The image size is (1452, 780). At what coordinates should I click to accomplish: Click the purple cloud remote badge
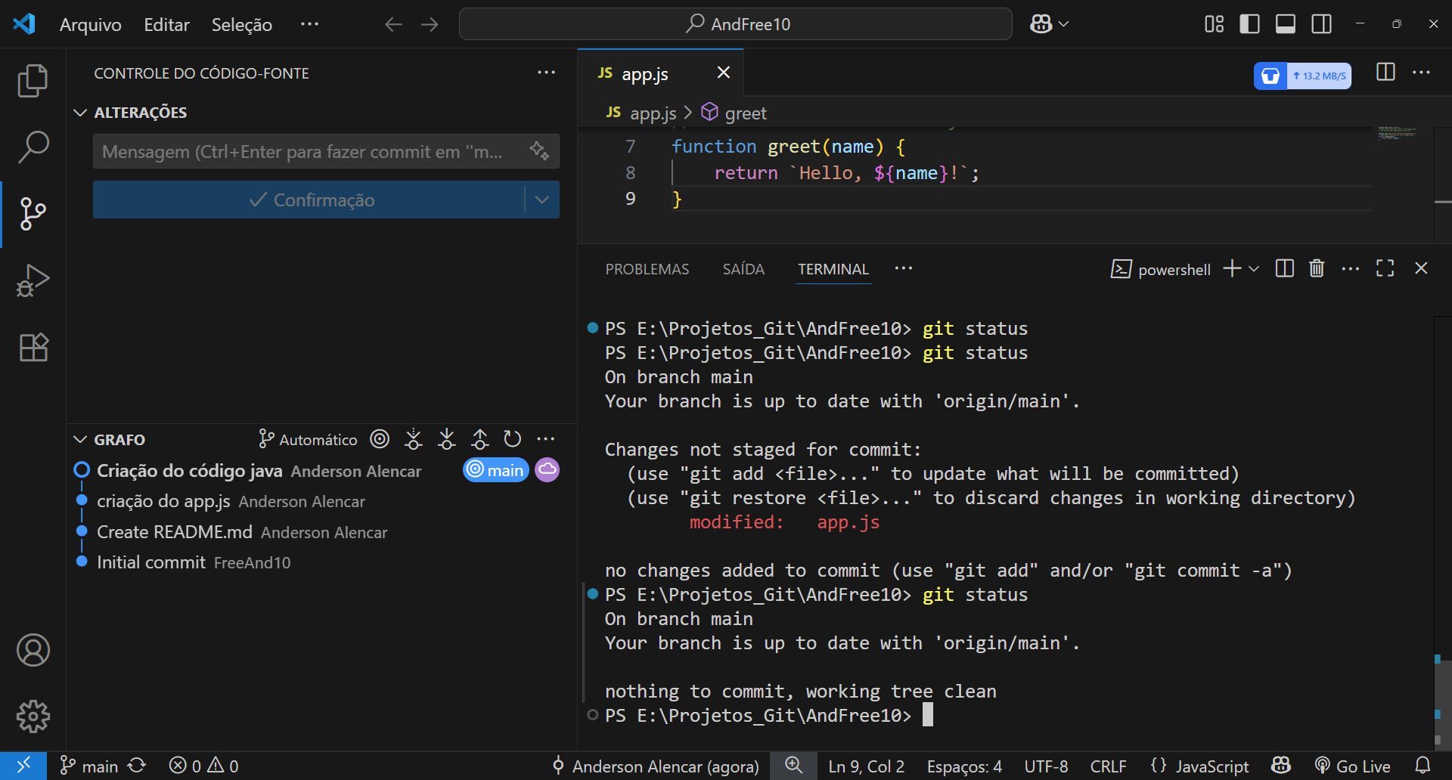[x=547, y=470]
